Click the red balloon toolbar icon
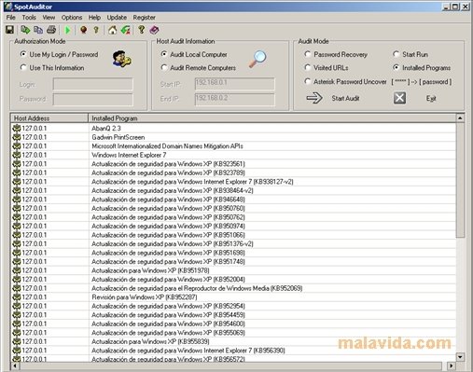The image size is (473, 372). tap(83, 30)
